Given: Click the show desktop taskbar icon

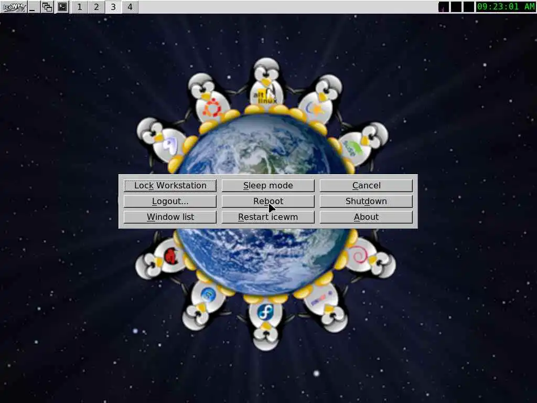Looking at the screenshot, I should click(x=33, y=7).
